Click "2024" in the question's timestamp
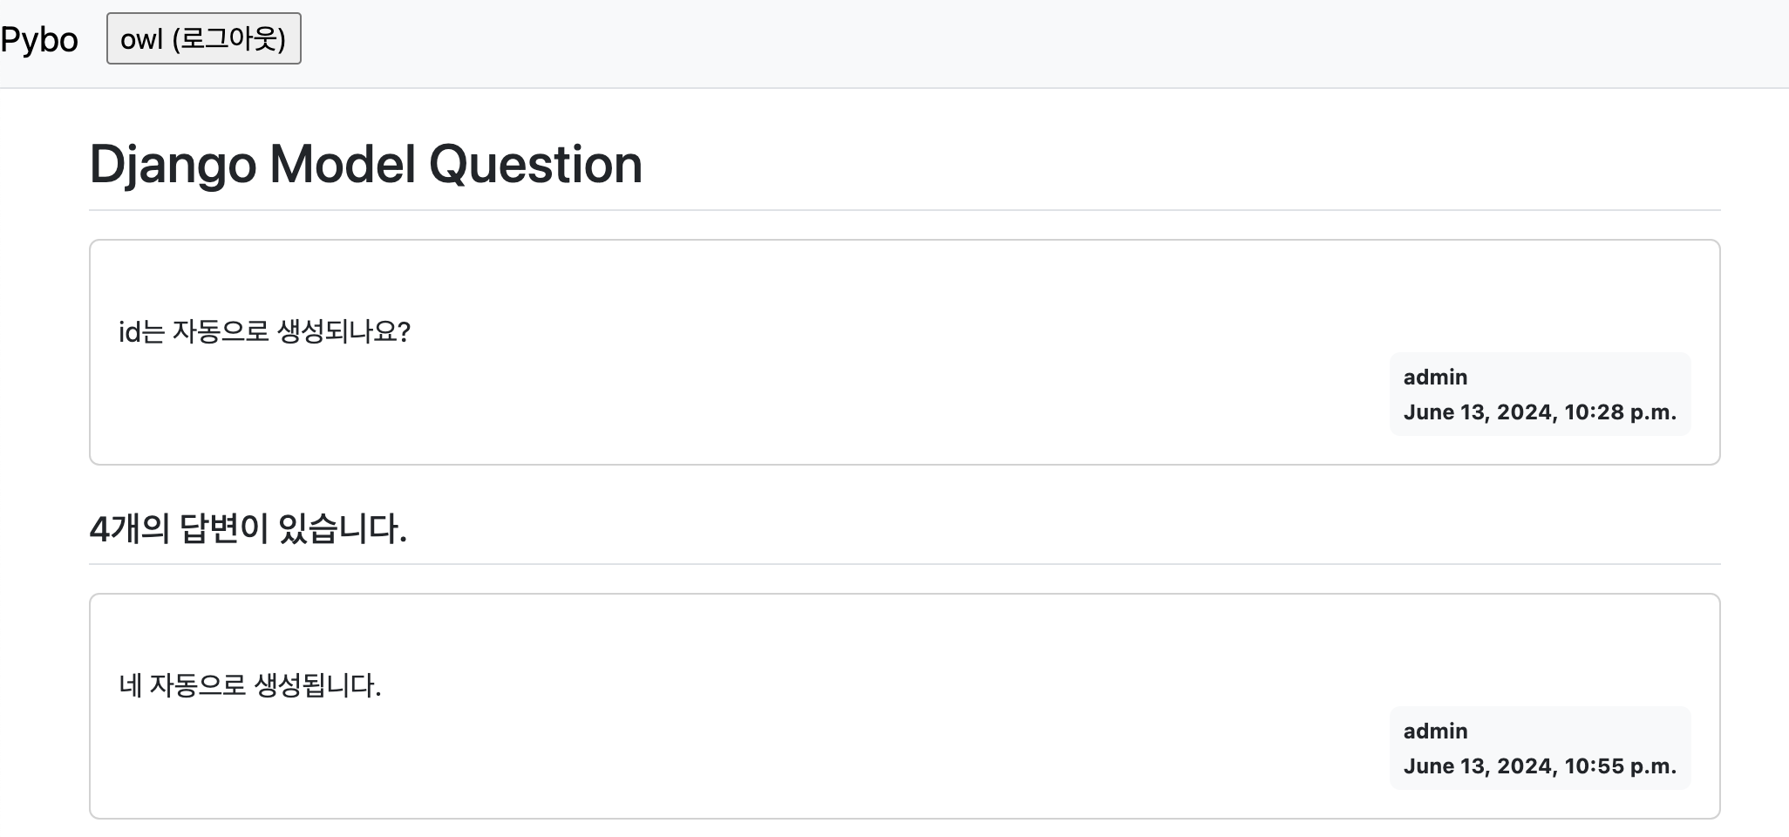This screenshot has width=1789, height=837. pyautogui.click(x=1525, y=412)
